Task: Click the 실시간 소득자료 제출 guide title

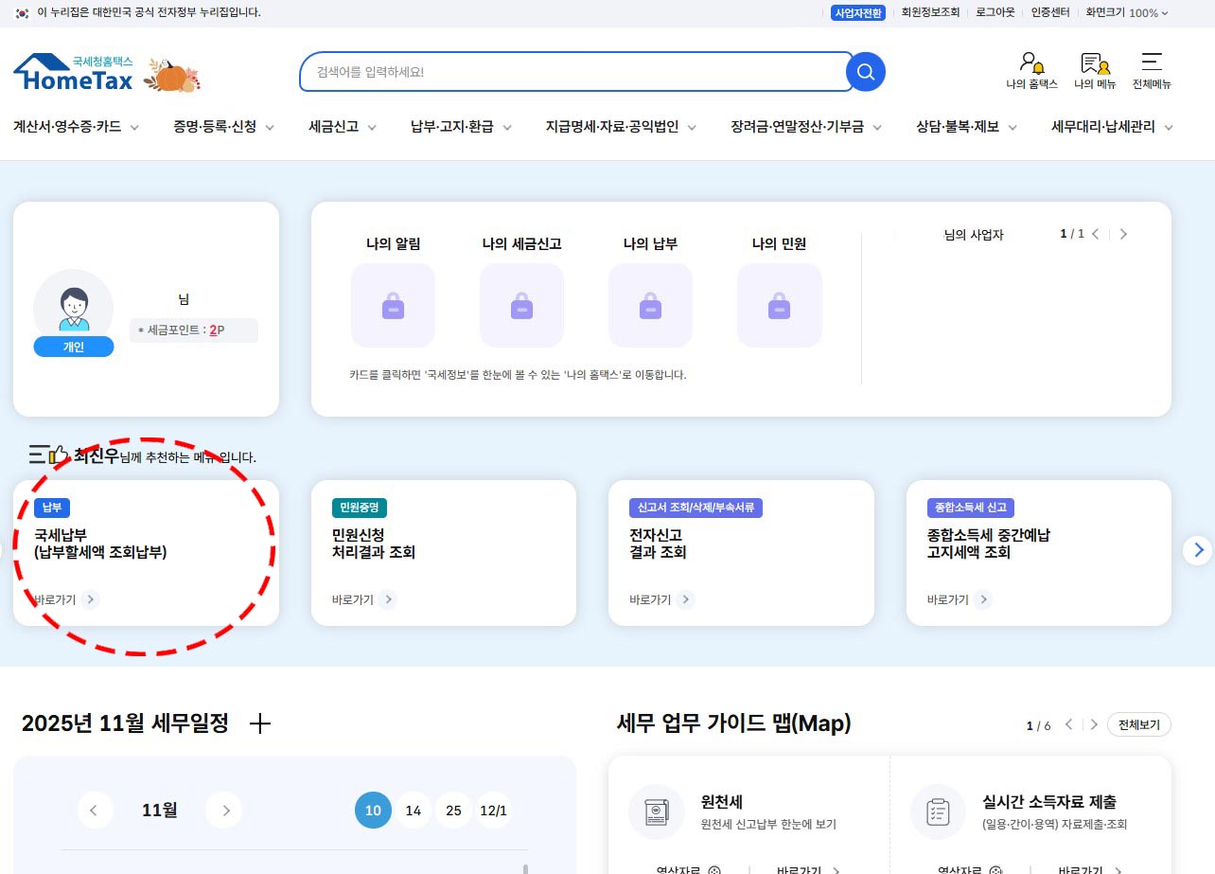Action: [x=1049, y=802]
